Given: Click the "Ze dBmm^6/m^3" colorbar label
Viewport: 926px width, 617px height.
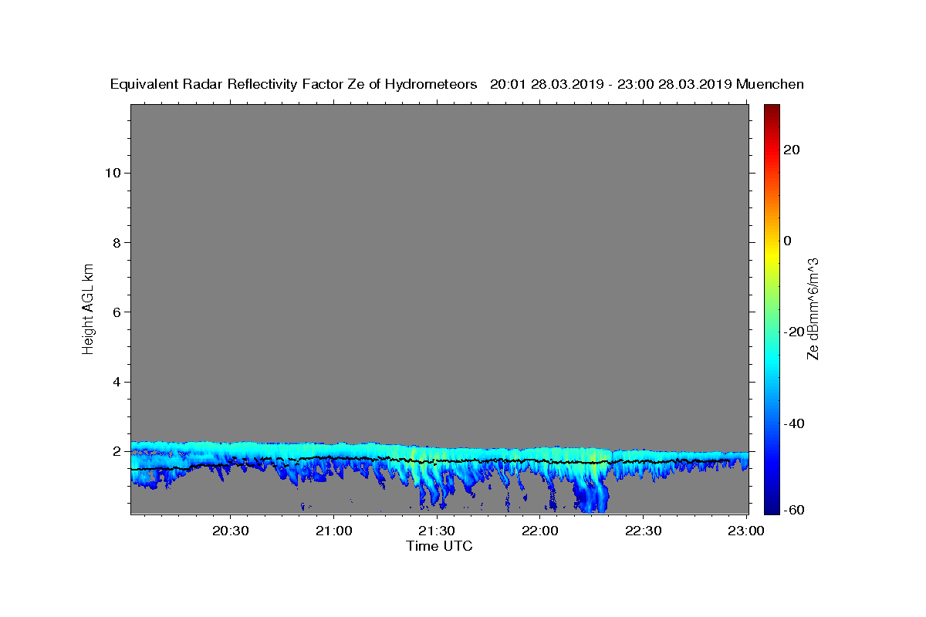Looking at the screenshot, I should pyautogui.click(x=813, y=308).
